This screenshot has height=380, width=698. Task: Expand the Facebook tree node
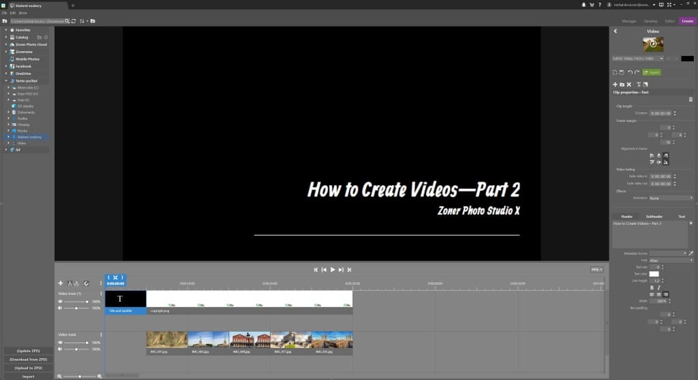[x=5, y=66]
